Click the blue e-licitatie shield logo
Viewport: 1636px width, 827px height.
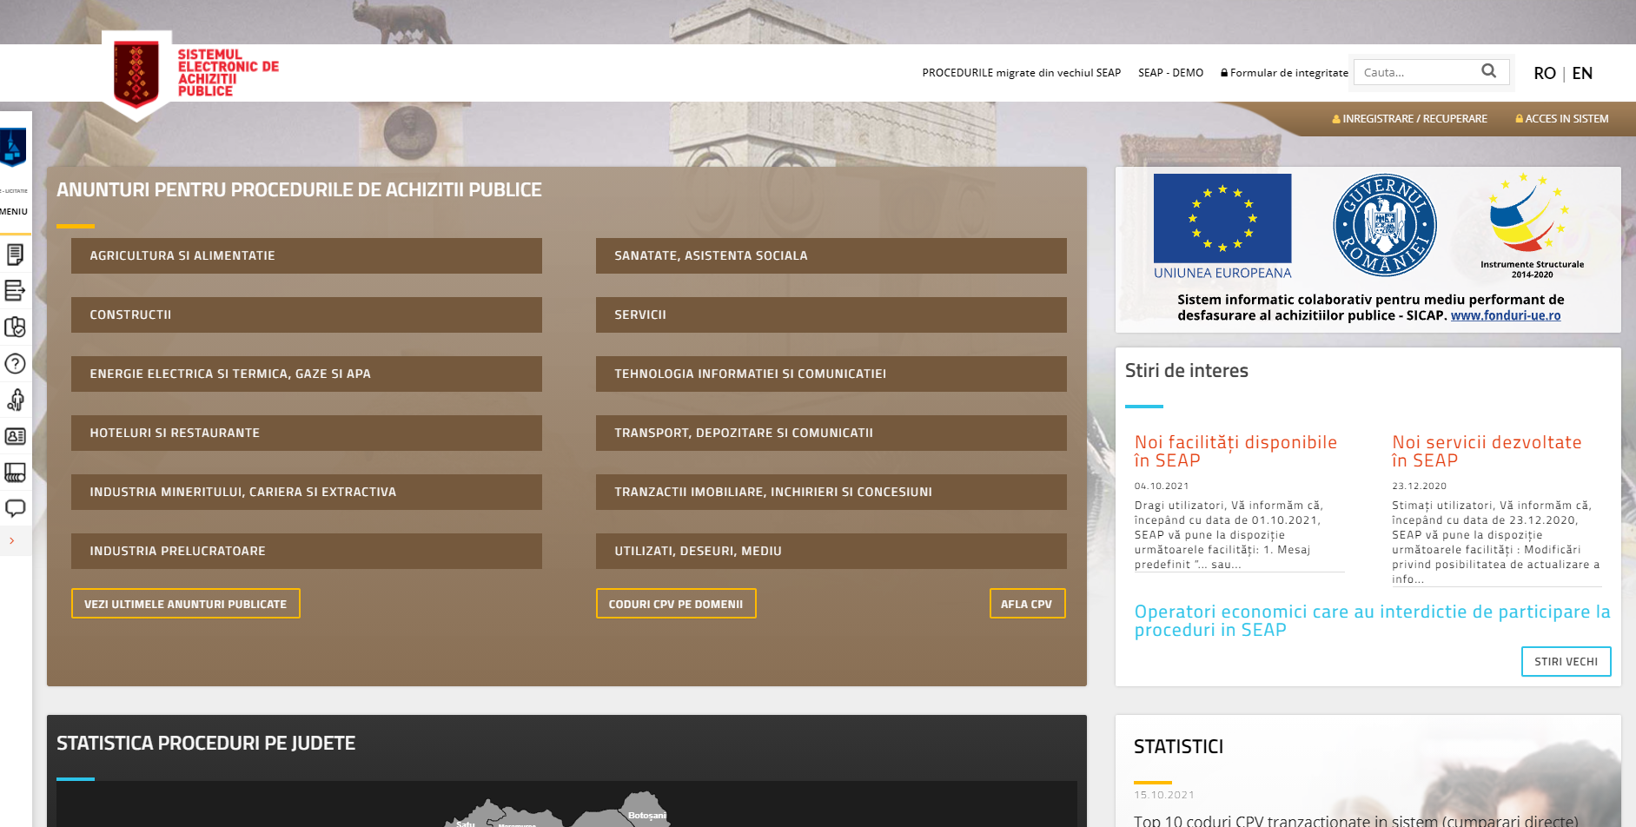13,148
